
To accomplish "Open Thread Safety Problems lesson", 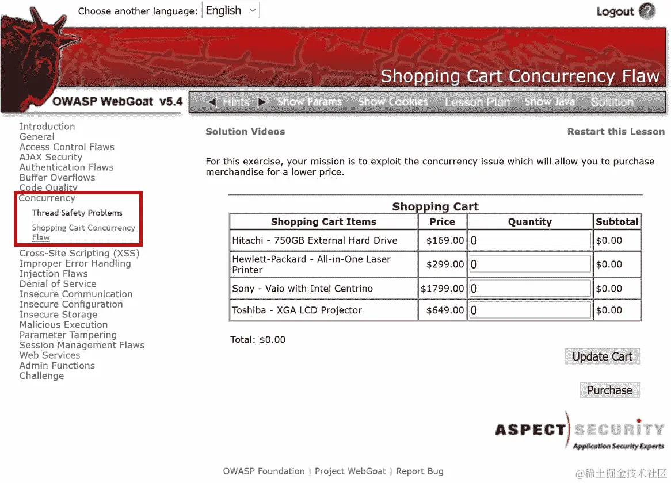I will (x=77, y=213).
